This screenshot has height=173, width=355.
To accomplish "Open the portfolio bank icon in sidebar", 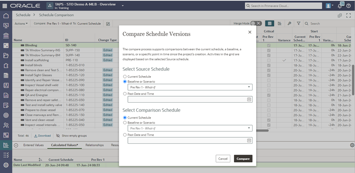I will 6,35.
